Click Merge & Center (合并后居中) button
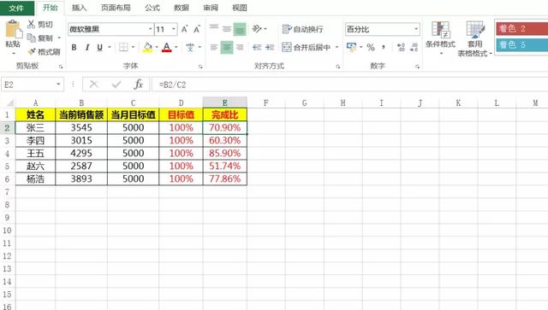548x310 pixels. pyautogui.click(x=307, y=47)
